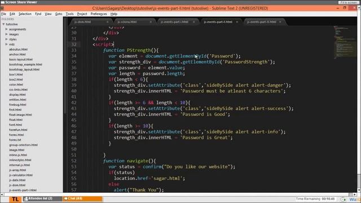Open the Preferences menu
The width and height of the screenshot is (361, 203).
pos(99,14)
